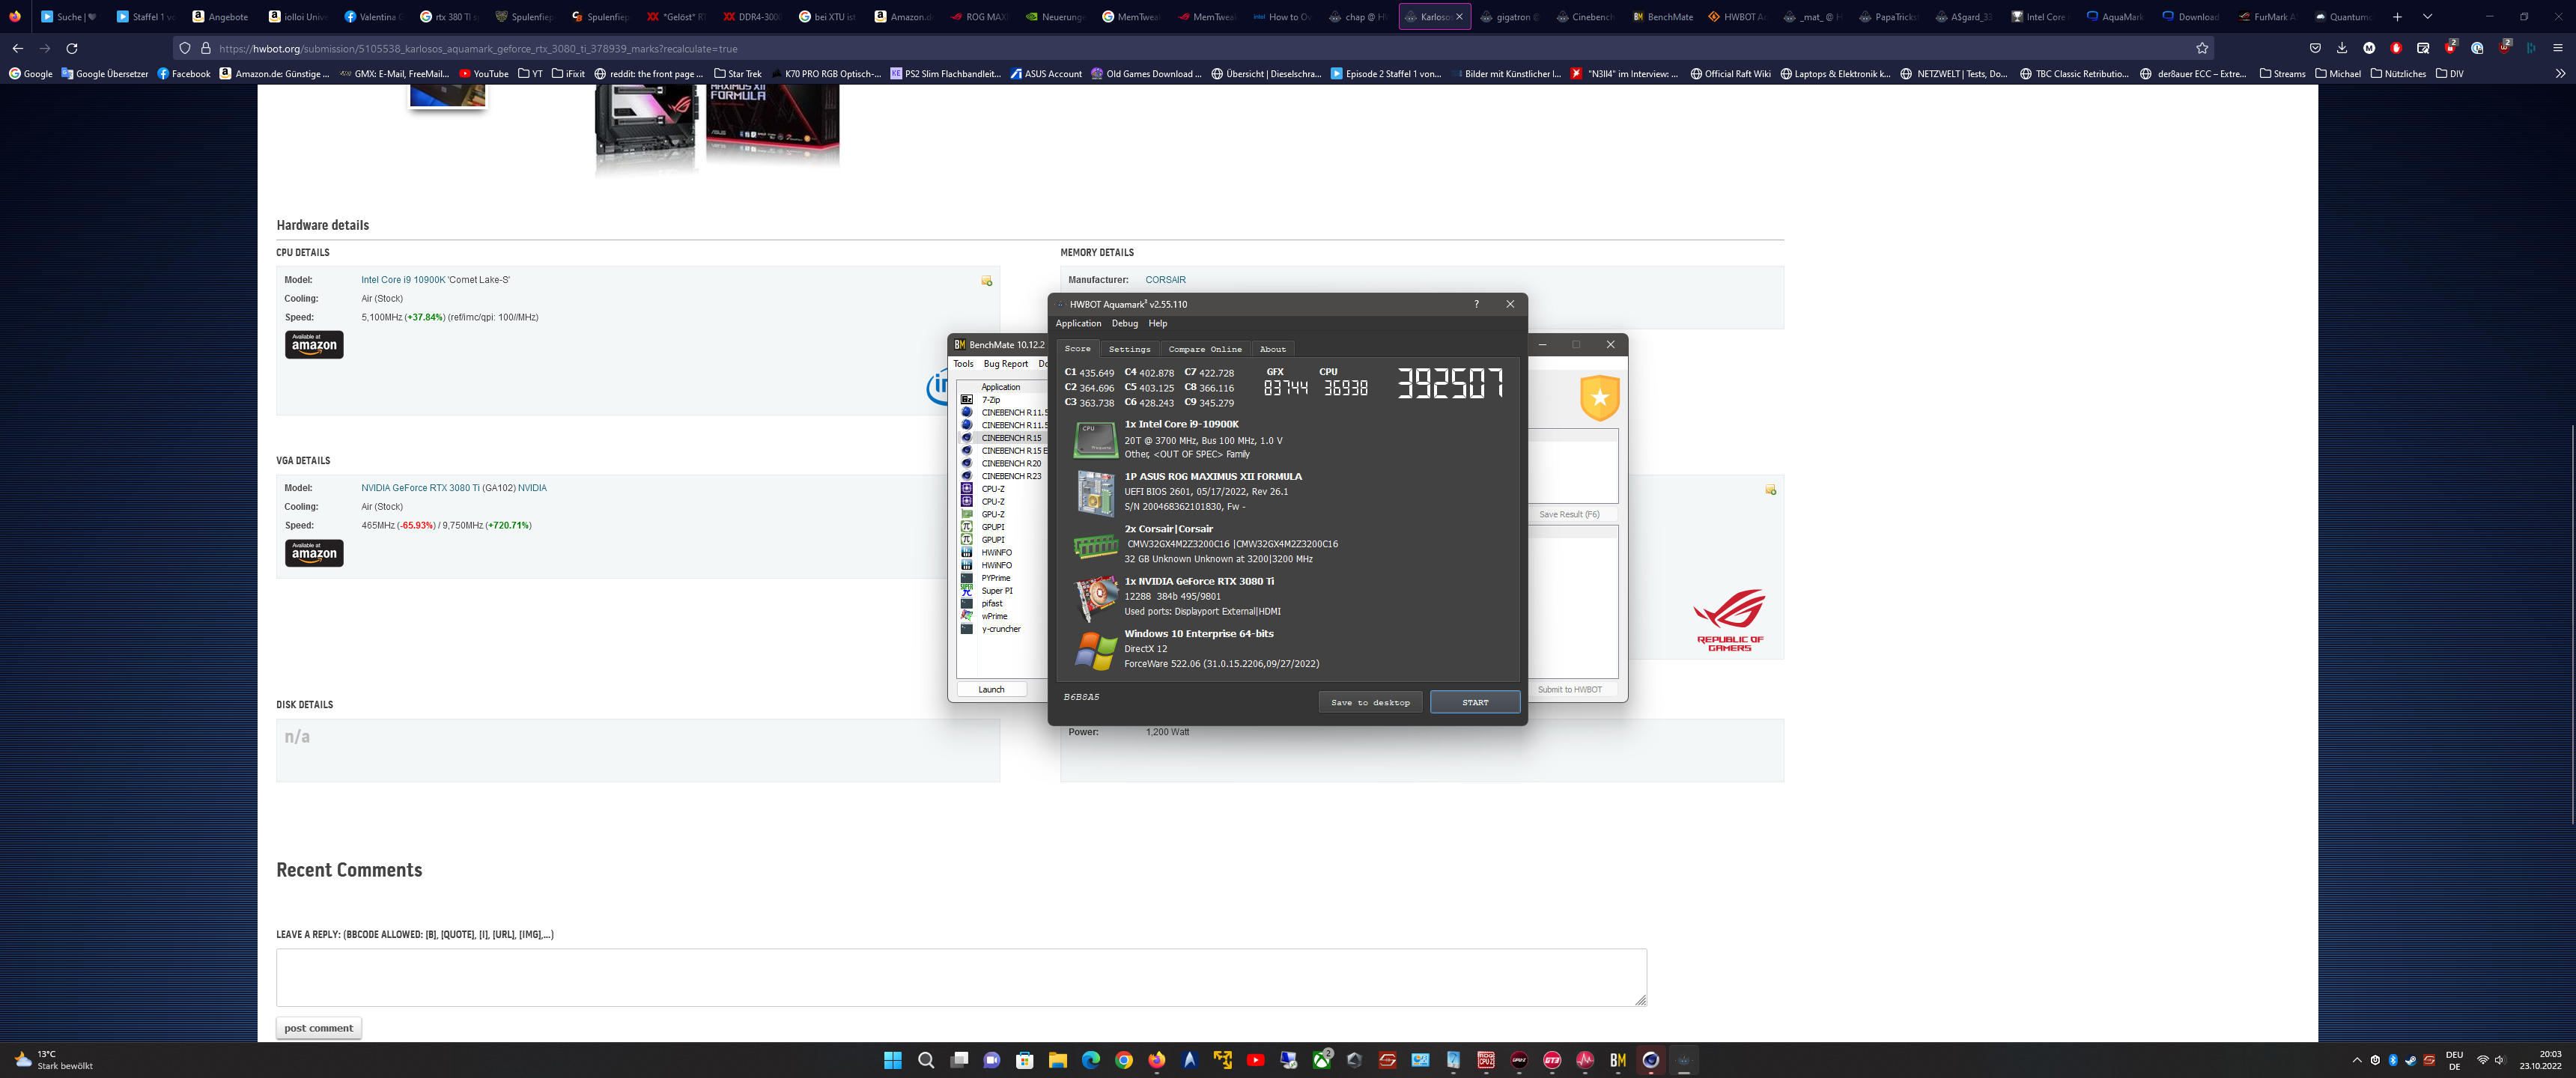Click the graphics card icon in Aquamark
Screen dimensions: 2576x1078
[1095, 598]
